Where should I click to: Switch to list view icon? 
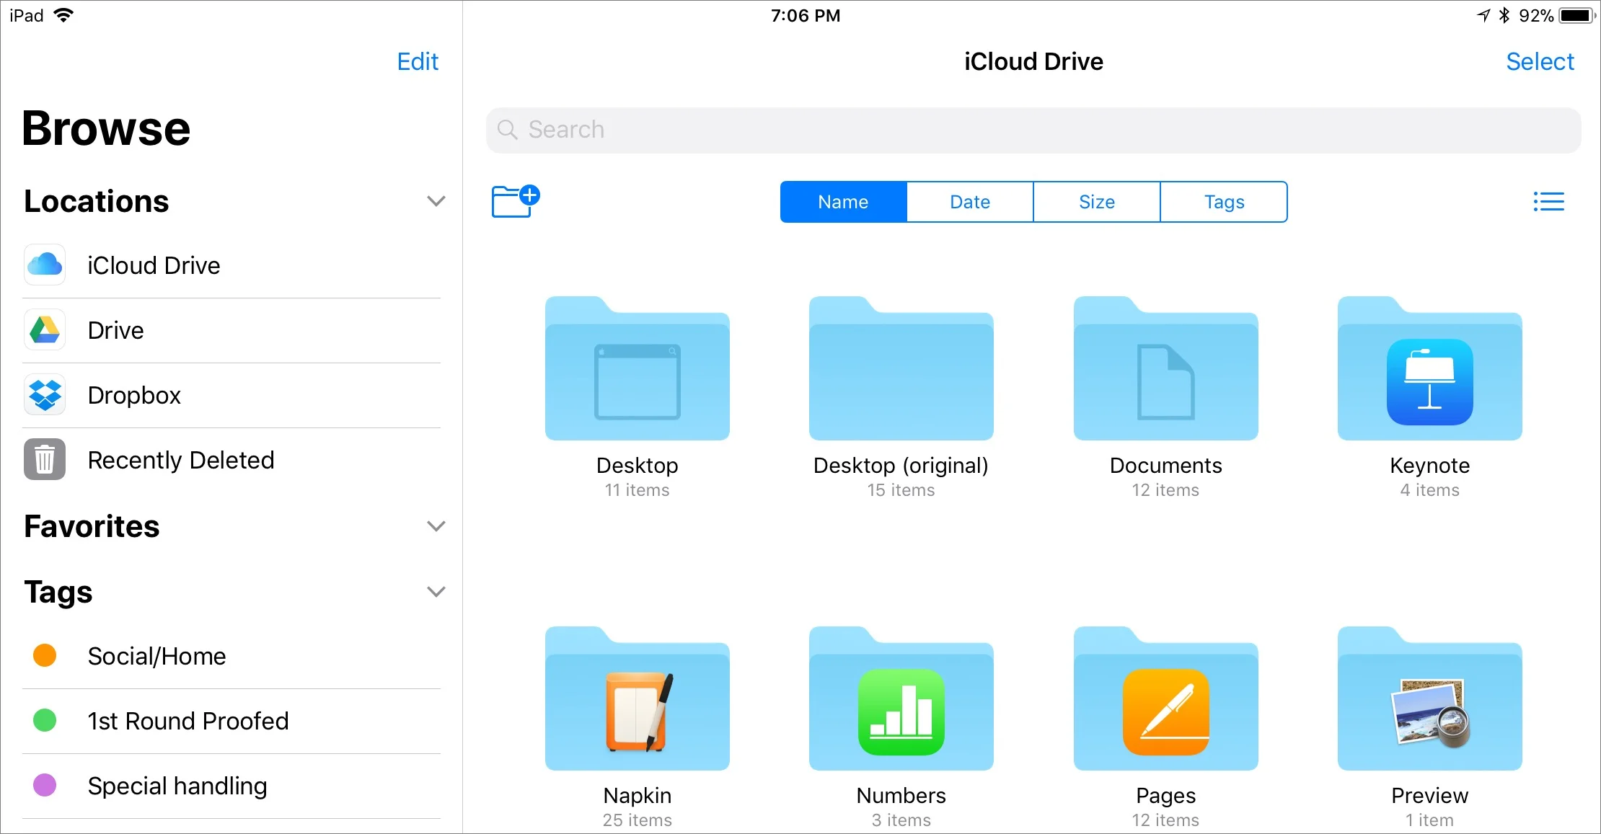1548,201
